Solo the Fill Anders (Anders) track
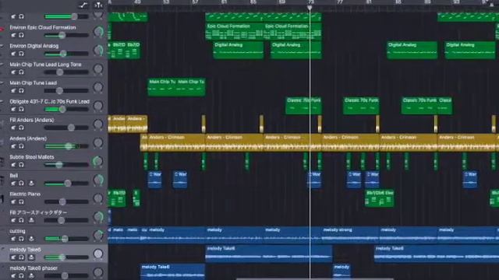Screen dimensions: 499x280 click(x=21, y=128)
